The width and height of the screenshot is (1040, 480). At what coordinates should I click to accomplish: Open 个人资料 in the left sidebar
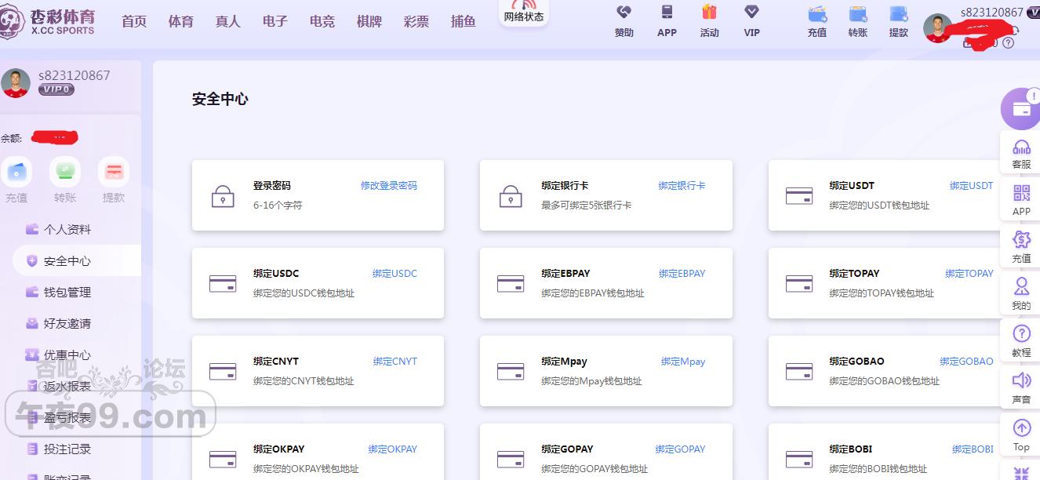click(67, 230)
